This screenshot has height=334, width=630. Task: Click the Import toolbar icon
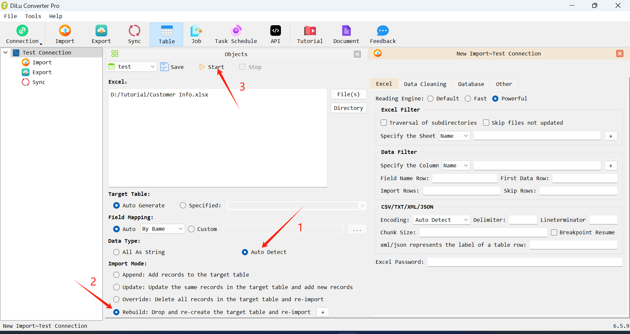[x=65, y=31]
